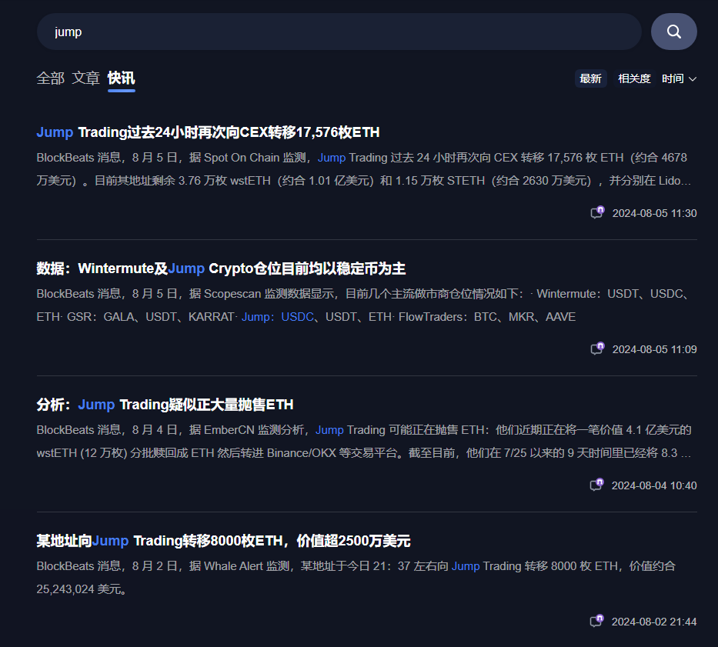Click the timestamp 2024-08-04 10:40

coord(654,485)
